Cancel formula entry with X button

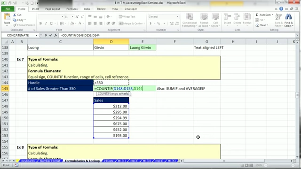pyautogui.click(x=46, y=35)
